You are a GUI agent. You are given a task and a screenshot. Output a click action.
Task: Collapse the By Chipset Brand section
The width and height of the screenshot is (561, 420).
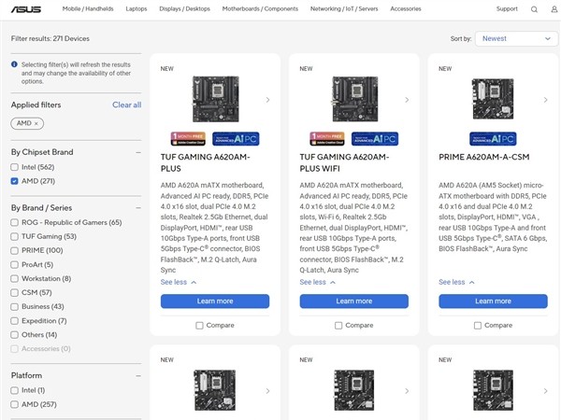click(x=138, y=152)
